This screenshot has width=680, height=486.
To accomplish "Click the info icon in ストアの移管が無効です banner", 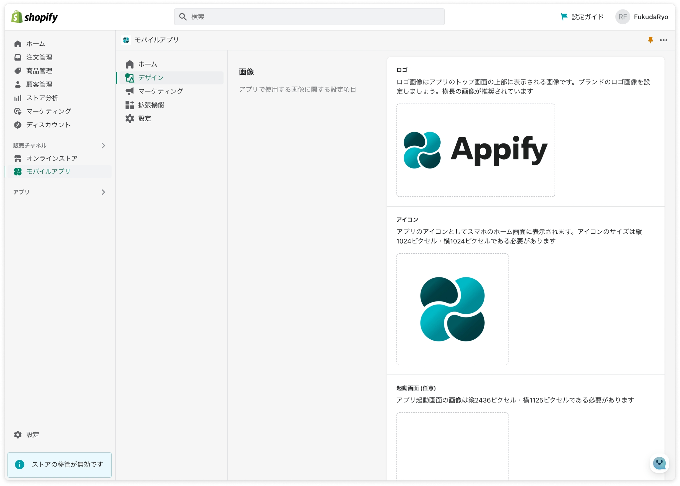I will click(19, 464).
